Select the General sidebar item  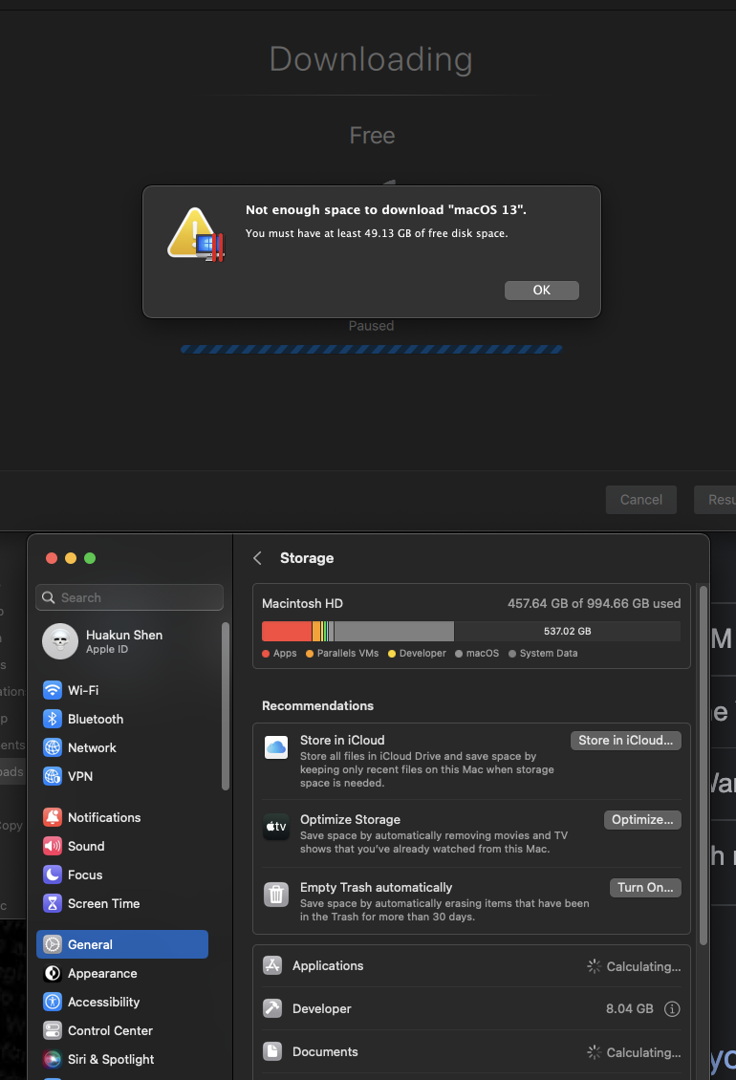[x=121, y=944]
